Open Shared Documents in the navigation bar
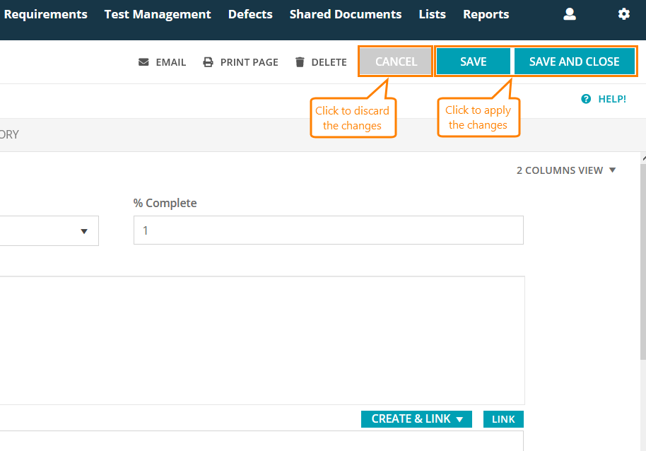 point(346,14)
